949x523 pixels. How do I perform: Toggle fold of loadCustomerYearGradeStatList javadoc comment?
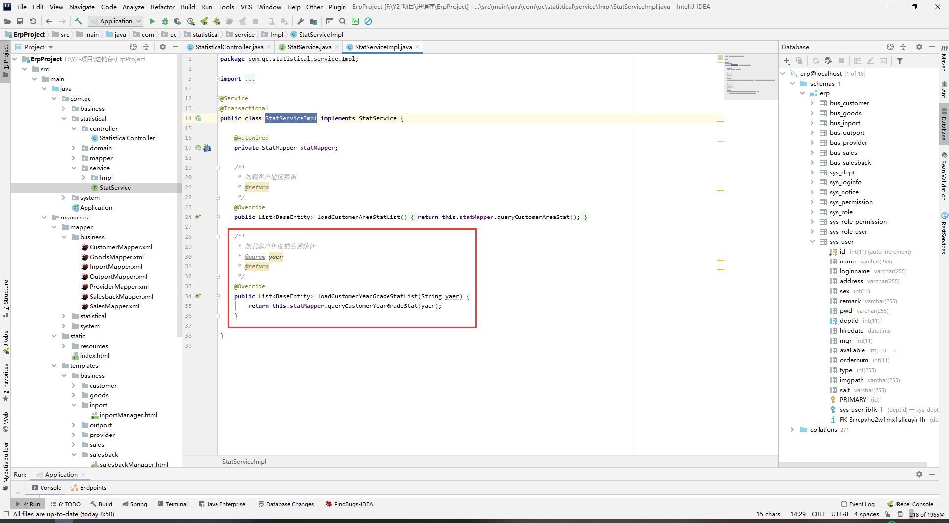point(217,237)
